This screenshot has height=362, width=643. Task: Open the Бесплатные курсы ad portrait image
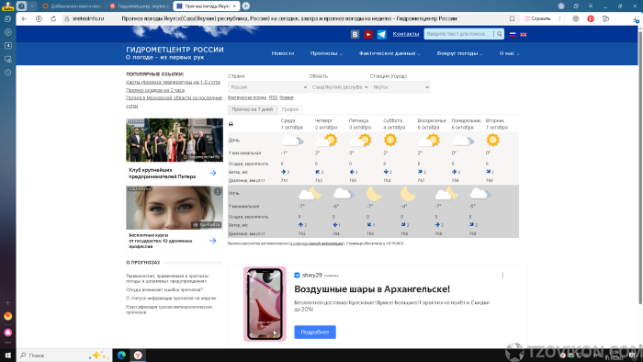tap(175, 208)
